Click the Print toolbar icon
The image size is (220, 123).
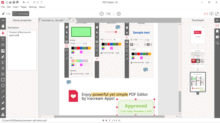(x=17, y=2)
